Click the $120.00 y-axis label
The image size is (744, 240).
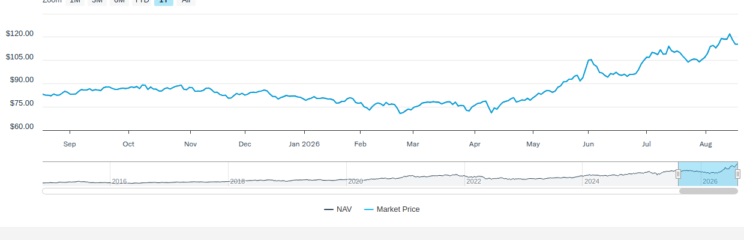19,34
